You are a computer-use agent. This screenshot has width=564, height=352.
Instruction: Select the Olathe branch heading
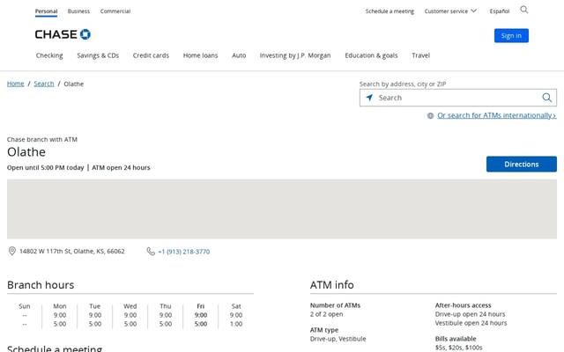[x=26, y=152]
